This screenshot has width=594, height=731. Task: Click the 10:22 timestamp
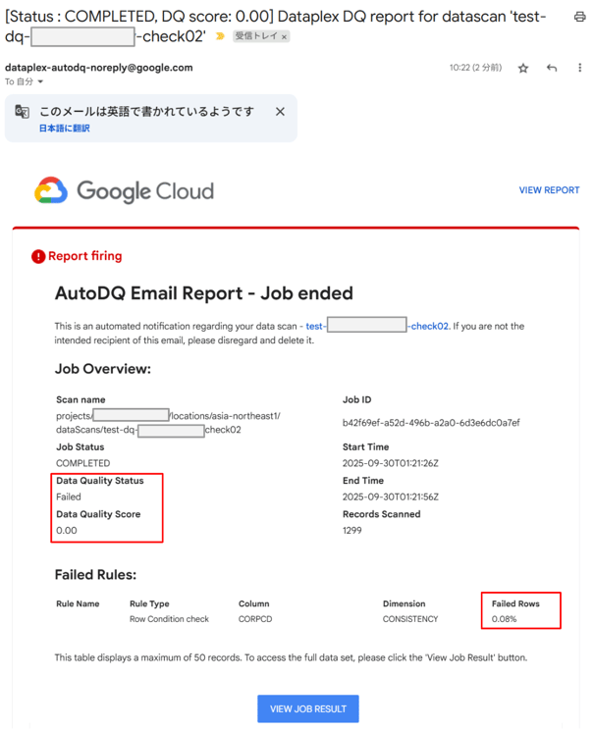pos(475,68)
